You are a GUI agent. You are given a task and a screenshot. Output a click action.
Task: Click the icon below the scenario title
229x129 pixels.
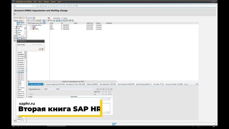click(14, 14)
